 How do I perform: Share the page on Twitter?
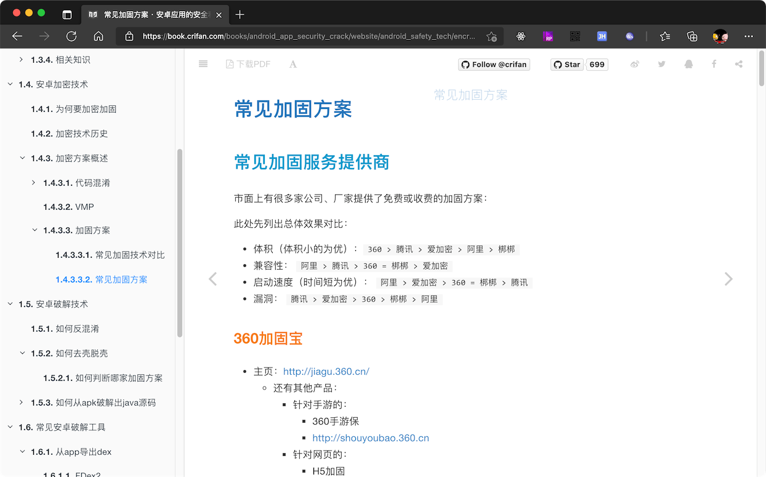661,64
